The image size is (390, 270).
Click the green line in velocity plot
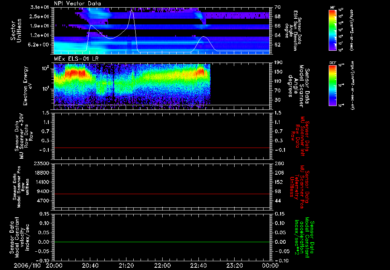(162, 242)
